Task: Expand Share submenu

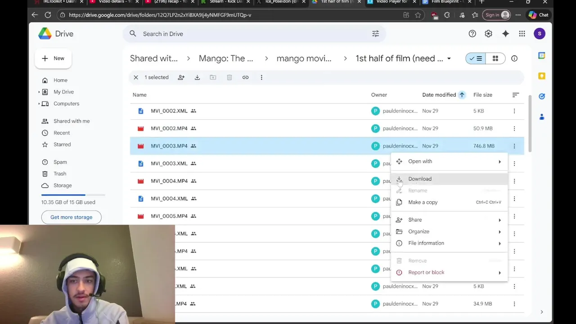Action: pos(499,220)
